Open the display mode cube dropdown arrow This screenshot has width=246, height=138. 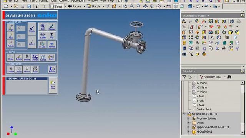194,7
